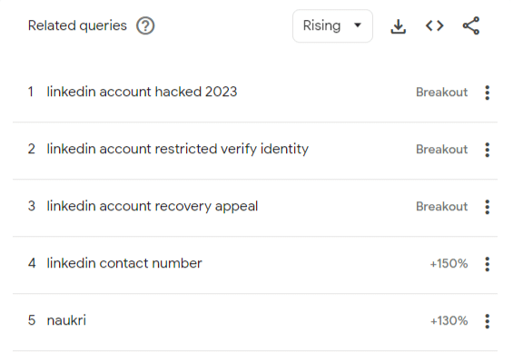Screen dimensions: 523x352
Task: Download the related queries CSV
Action: point(399,26)
